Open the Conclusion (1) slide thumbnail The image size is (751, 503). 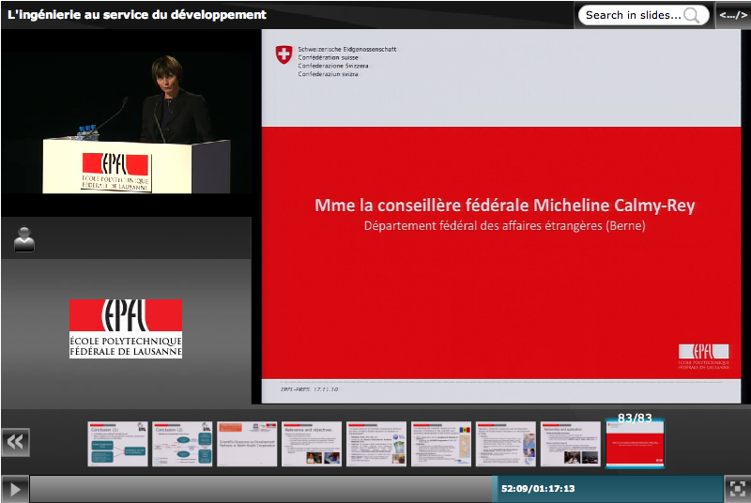click(x=117, y=444)
